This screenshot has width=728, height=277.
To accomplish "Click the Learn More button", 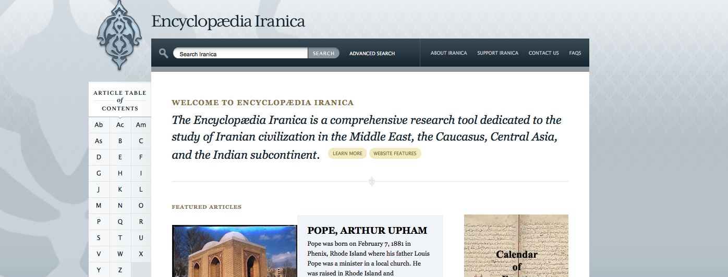I will click(x=347, y=154).
